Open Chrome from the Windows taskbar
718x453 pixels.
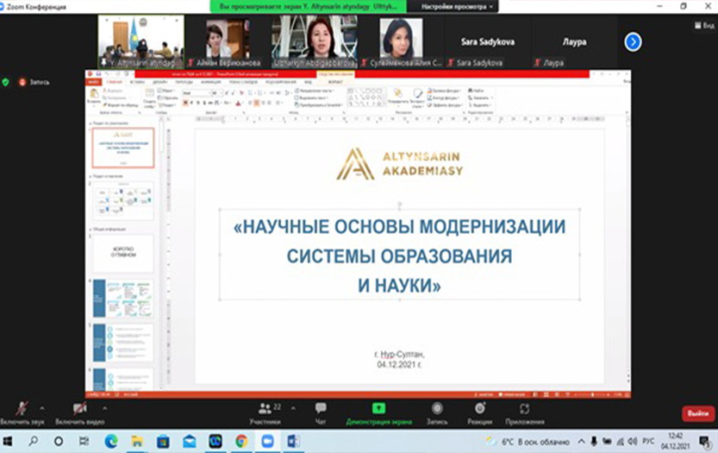point(241,441)
